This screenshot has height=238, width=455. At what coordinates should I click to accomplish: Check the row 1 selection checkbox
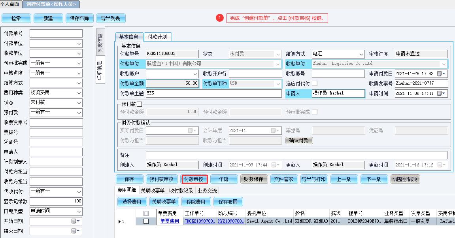click(x=146, y=221)
